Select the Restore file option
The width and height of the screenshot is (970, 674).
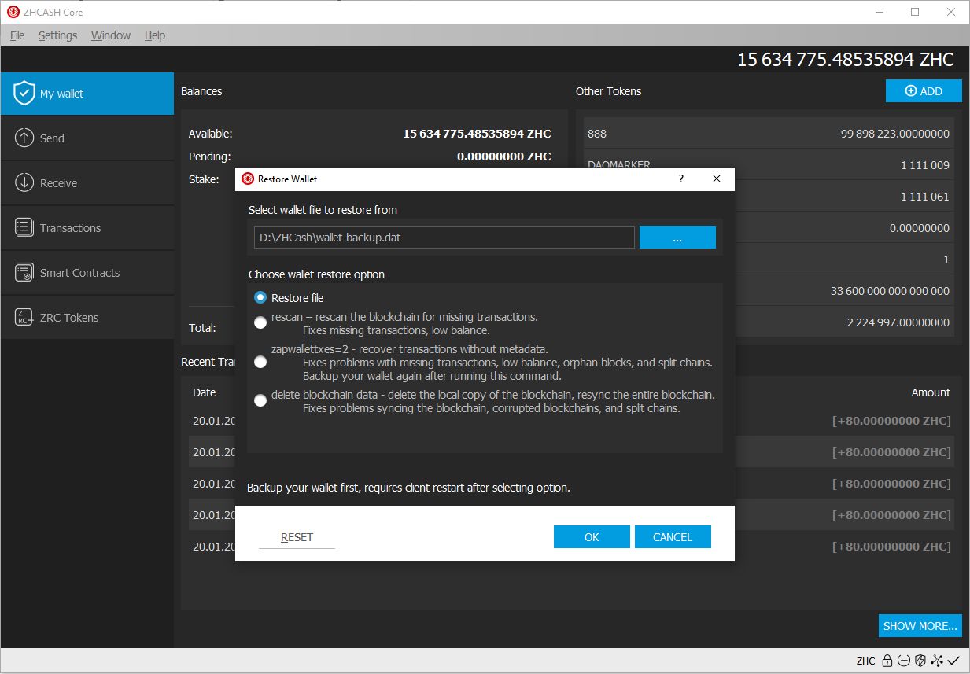(289, 298)
